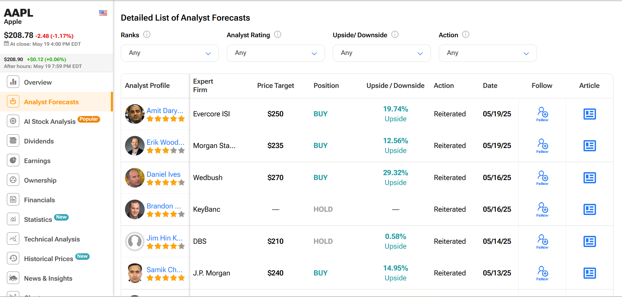
Task: Open Amit Dary... analyst profile link
Action: (165, 110)
